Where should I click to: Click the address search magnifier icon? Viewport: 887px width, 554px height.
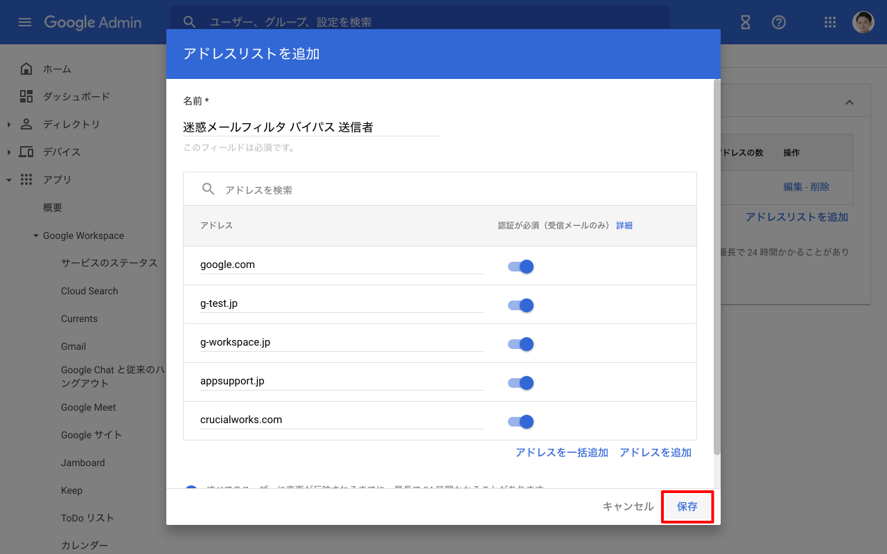208,189
